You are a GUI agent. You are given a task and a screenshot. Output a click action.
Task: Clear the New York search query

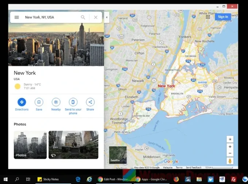click(96, 17)
